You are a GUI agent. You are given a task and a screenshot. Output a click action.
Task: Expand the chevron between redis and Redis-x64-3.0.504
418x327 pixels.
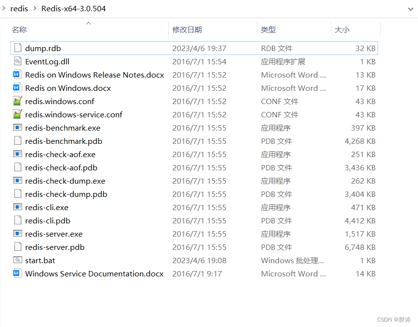(34, 8)
